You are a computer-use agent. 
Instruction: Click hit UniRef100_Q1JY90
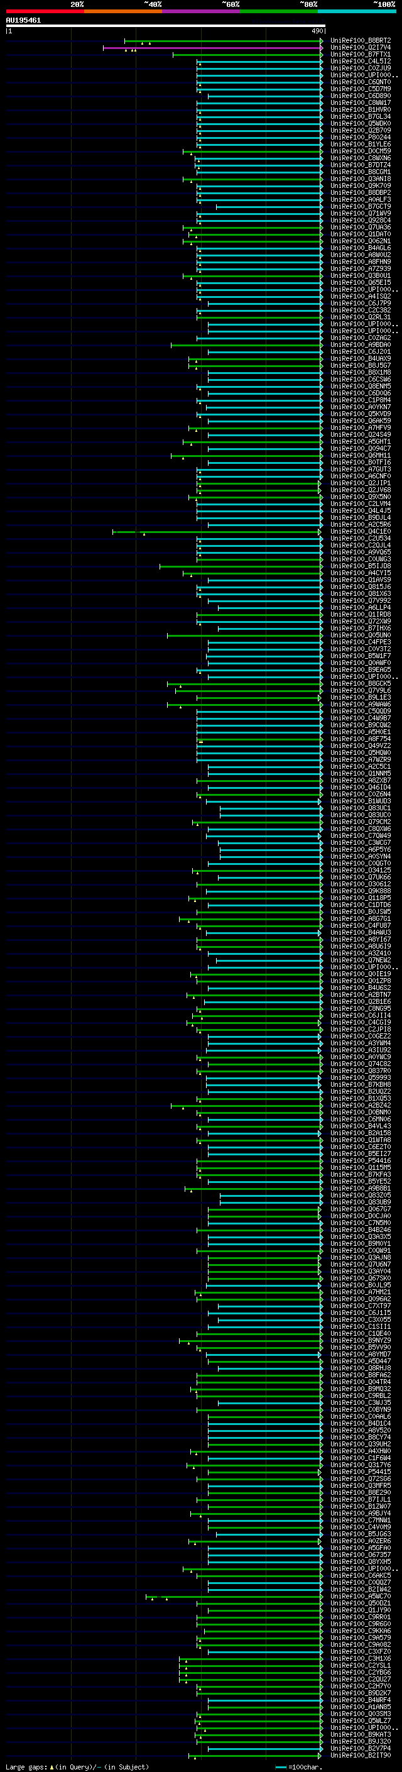[x=360, y=1610]
